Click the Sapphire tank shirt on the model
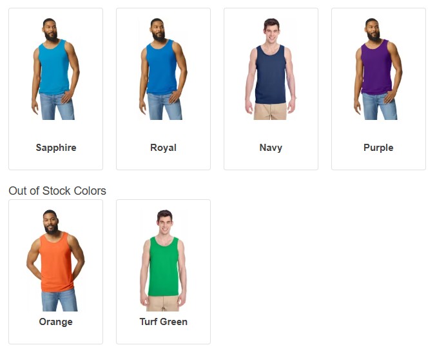The width and height of the screenshot is (446, 356). [53, 68]
